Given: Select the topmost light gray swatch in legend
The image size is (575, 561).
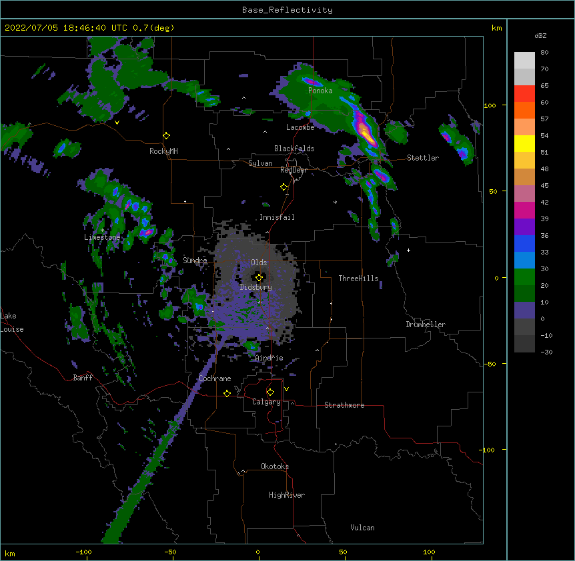Looking at the screenshot, I should tap(524, 61).
